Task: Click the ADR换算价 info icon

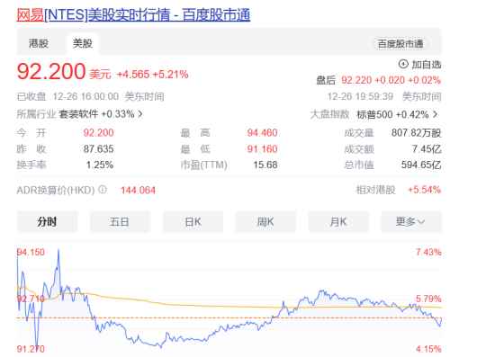Action: click(103, 189)
